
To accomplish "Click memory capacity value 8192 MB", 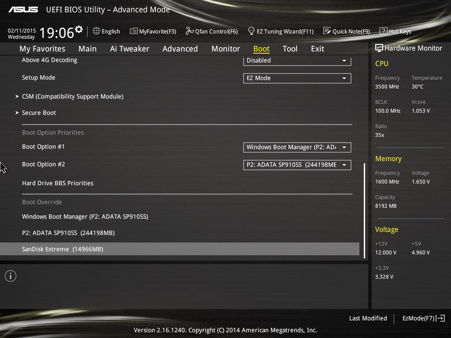I will pos(386,206).
